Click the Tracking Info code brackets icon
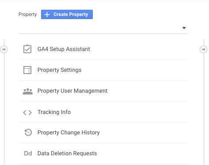The image size is (209, 165). [x=27, y=113]
